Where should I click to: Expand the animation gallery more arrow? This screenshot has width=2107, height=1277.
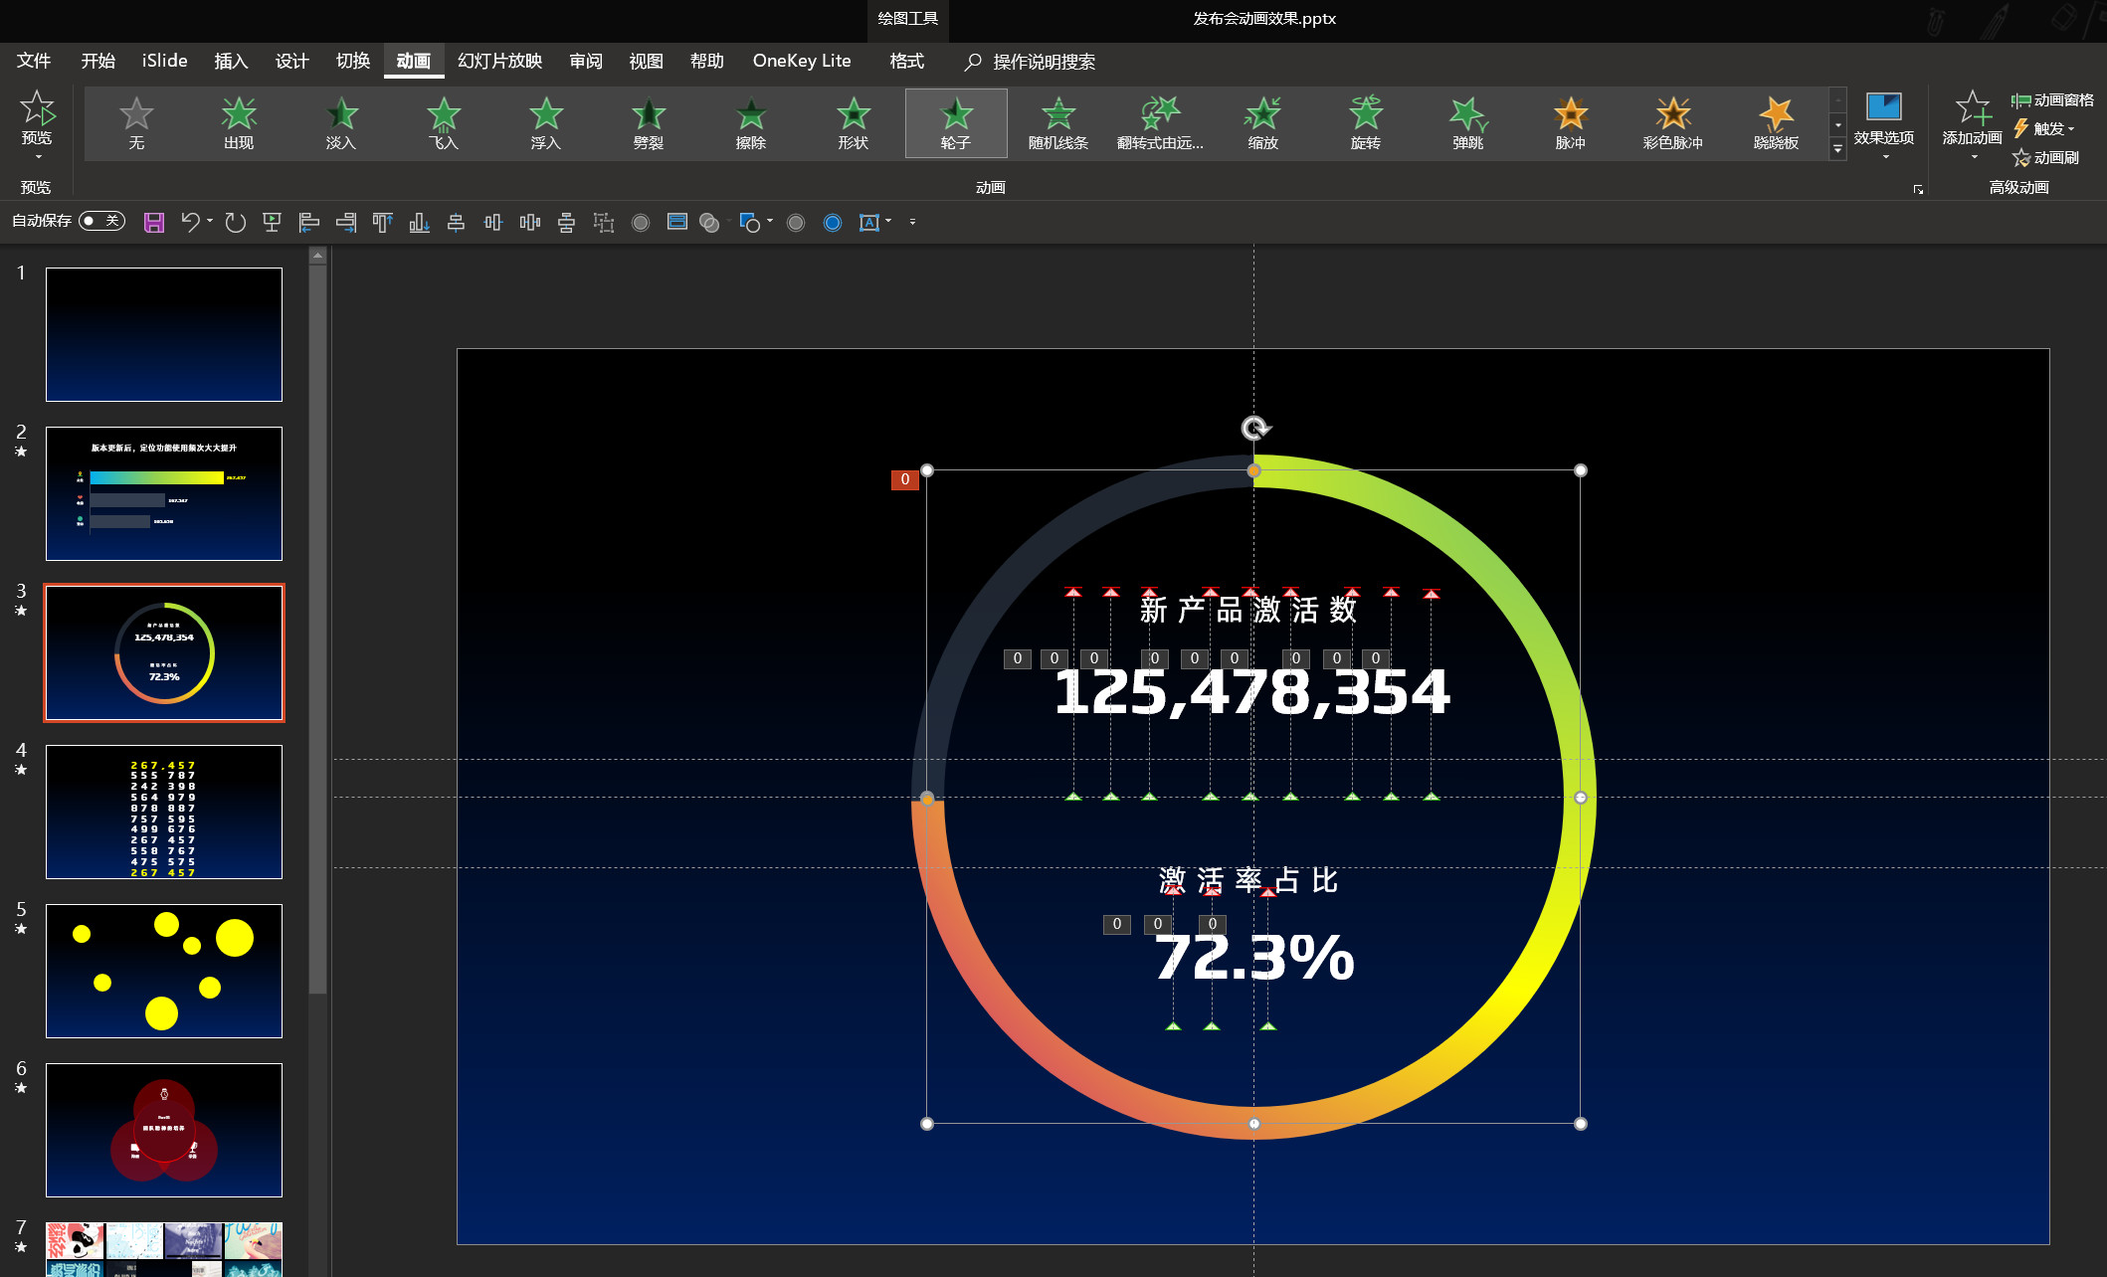[1838, 148]
